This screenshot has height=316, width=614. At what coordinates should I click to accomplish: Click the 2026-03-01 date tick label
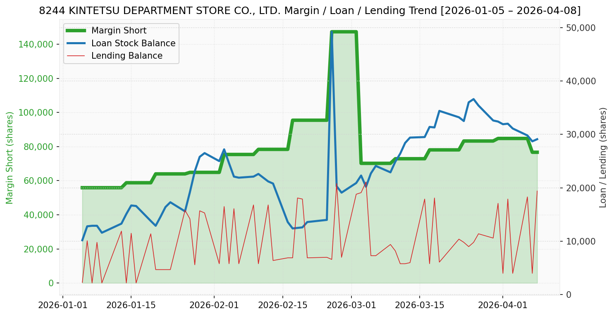tap(351, 305)
